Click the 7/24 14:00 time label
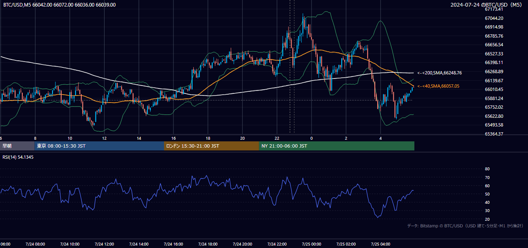Image resolution: width=528 pixels, height=248 pixels. pyautogui.click(x=139, y=244)
